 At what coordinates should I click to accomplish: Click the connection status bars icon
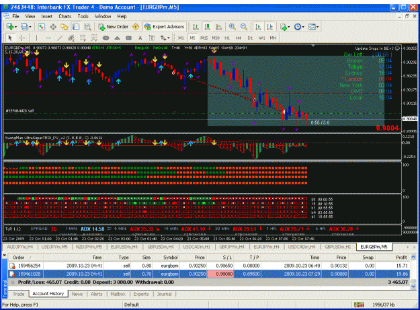tap(359, 305)
